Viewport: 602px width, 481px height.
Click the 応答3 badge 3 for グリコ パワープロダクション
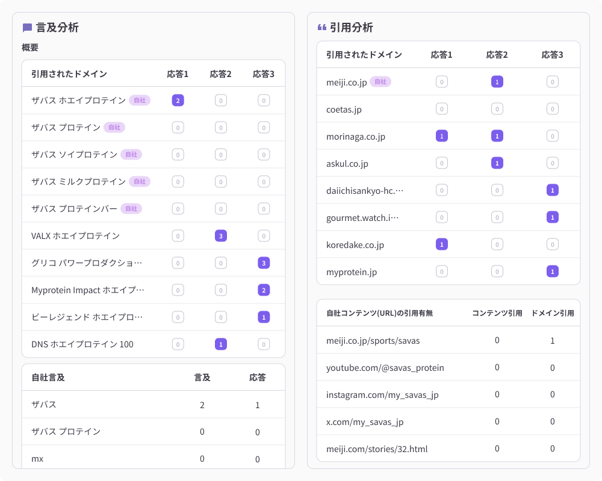point(264,263)
